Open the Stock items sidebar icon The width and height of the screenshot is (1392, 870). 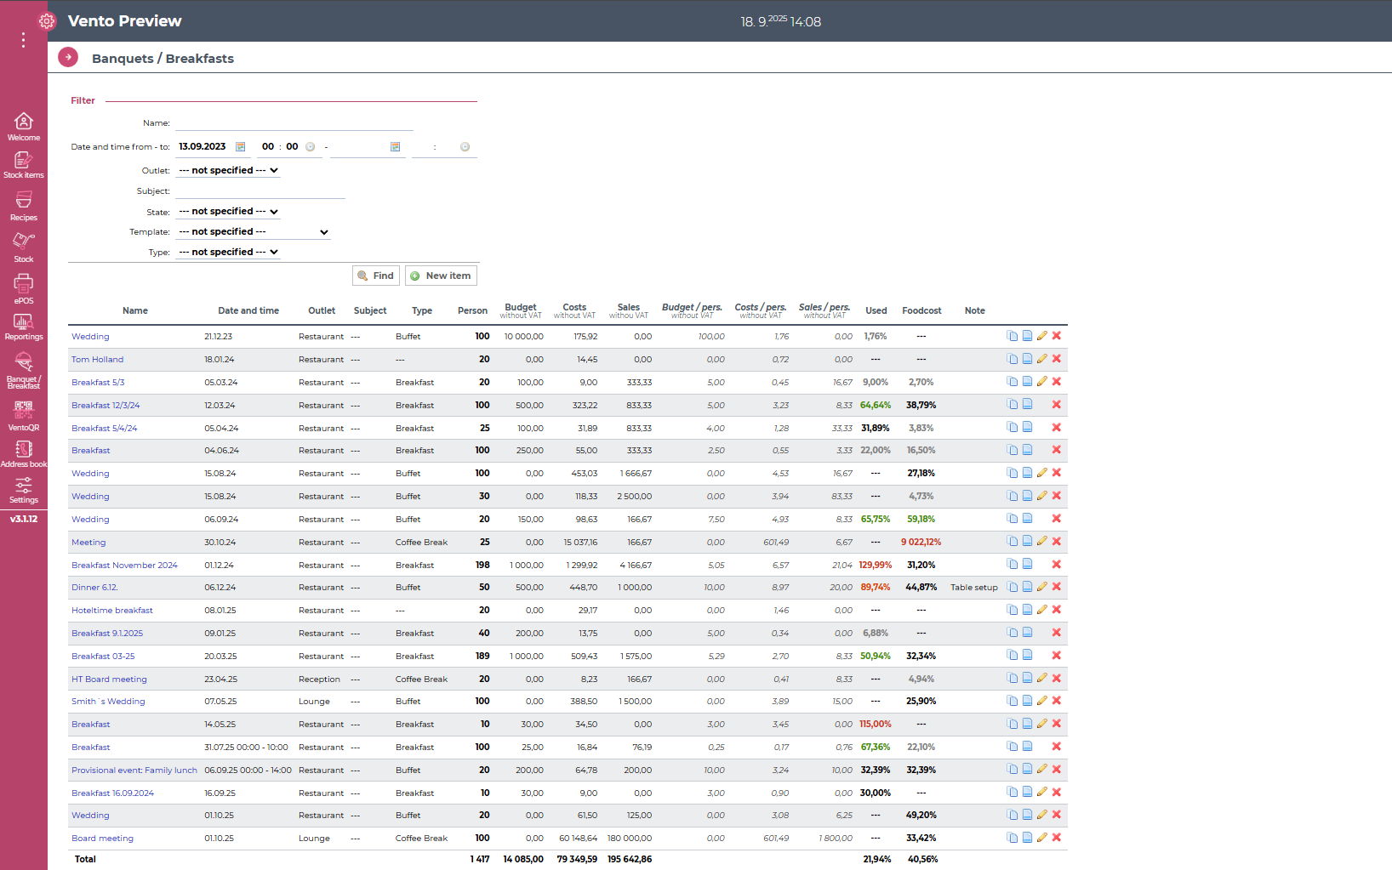tap(23, 164)
